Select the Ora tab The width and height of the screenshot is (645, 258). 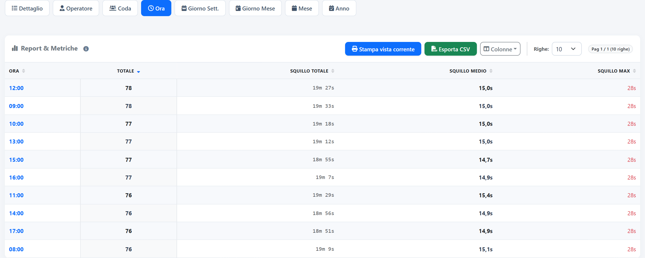156,8
